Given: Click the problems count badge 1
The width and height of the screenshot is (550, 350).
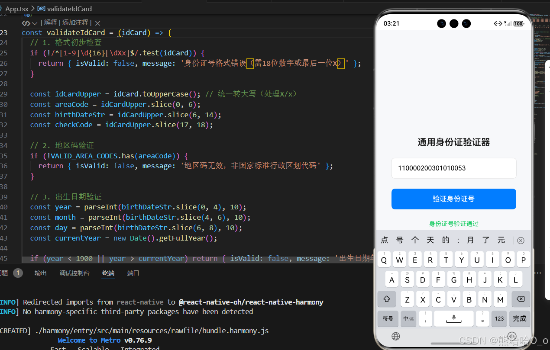Looking at the screenshot, I should 18,273.
